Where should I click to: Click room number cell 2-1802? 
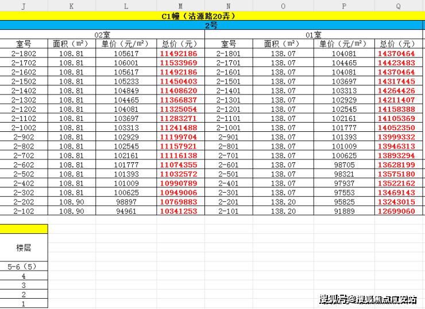(24, 53)
